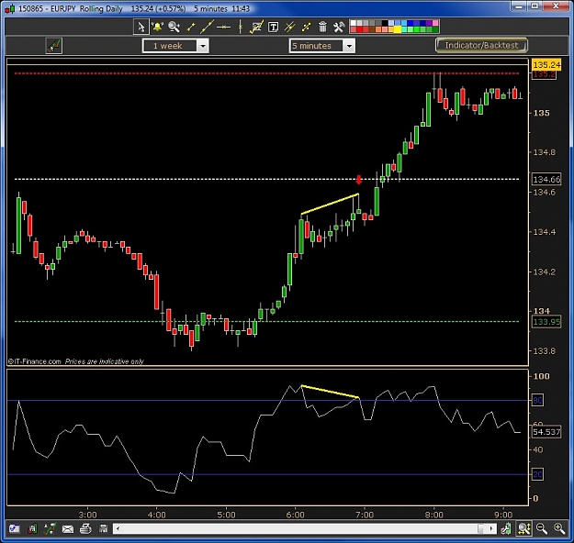Click the 134.66 price level label

[546, 180]
